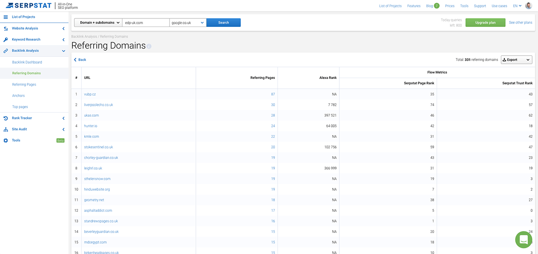The height and width of the screenshot is (254, 538).
Task: Expand the Rank Tracker section chevron
Action: point(64,118)
